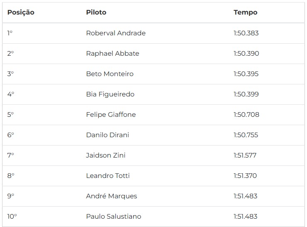Click the Piloto column header
Viewport: 307px width, 227px height.
[96, 12]
